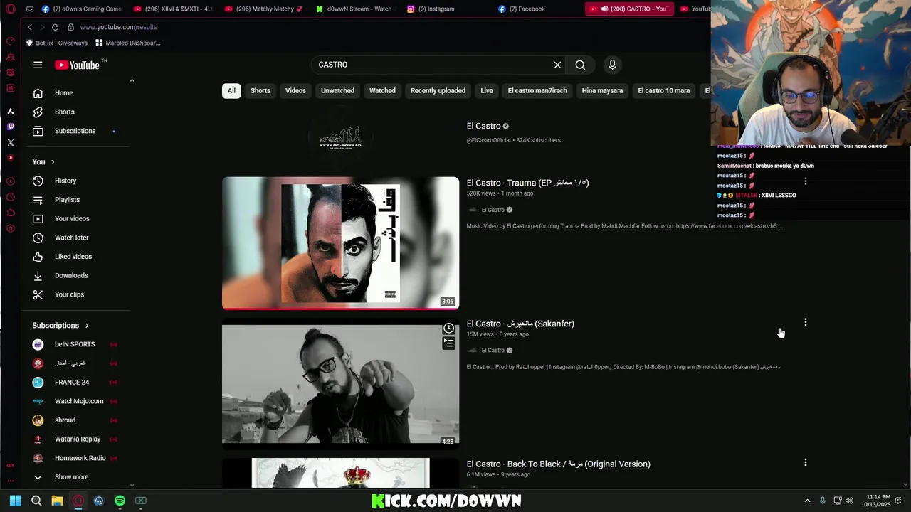
Task: Open El Castro - Trauma video title
Action: point(527,183)
